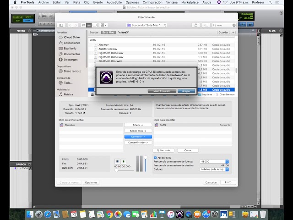293x220 pixels.
Task: Clear the wav search field
Action: (234, 25)
